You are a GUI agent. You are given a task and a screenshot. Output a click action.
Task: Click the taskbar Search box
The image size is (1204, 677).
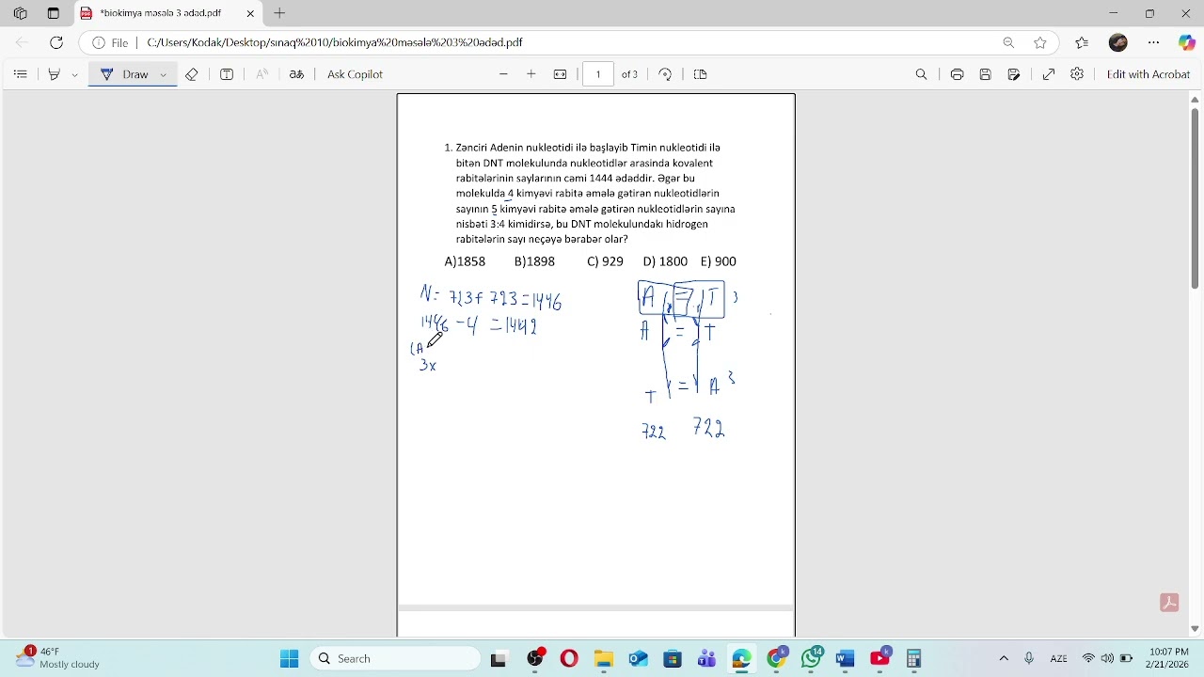tap(393, 658)
